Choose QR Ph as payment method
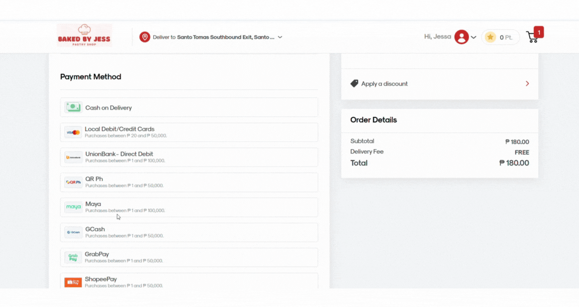This screenshot has height=307, width=579. (x=189, y=183)
